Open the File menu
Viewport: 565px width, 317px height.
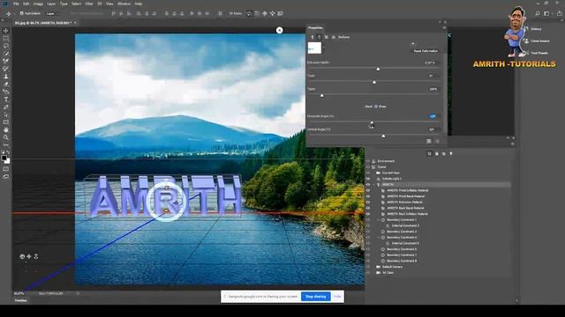(x=16, y=4)
